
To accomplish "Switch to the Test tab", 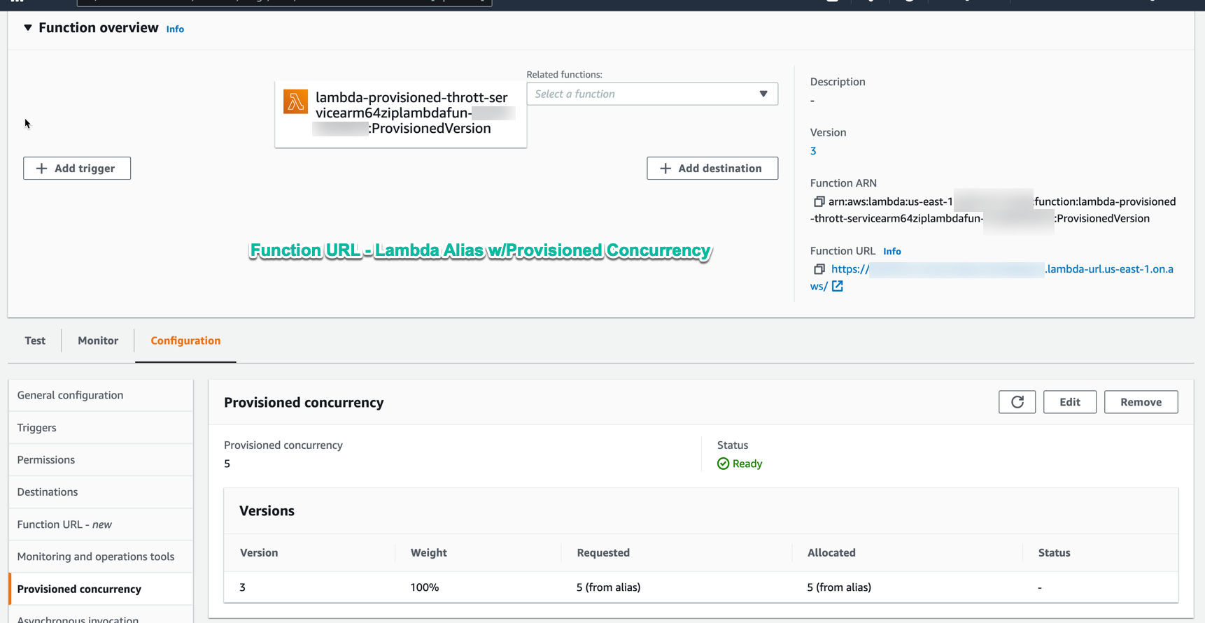I will tap(35, 341).
